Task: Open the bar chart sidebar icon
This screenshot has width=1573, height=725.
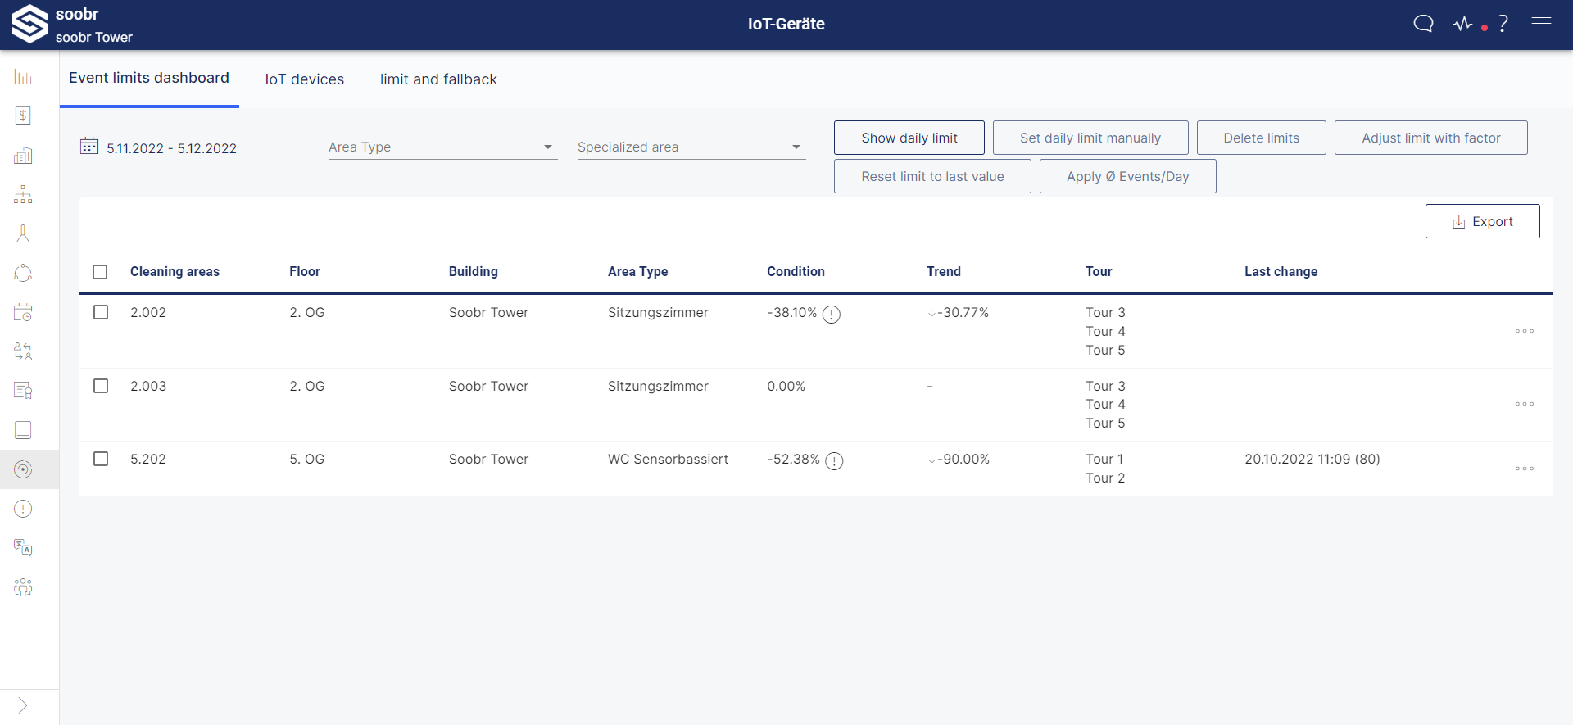Action: click(x=23, y=77)
